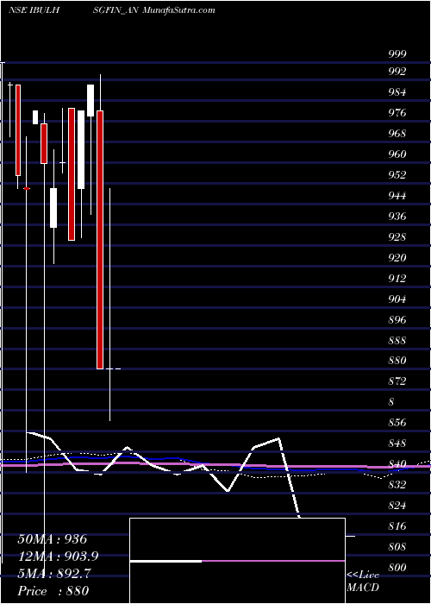
Task: Click the 800 price axis label
Action: (x=397, y=568)
